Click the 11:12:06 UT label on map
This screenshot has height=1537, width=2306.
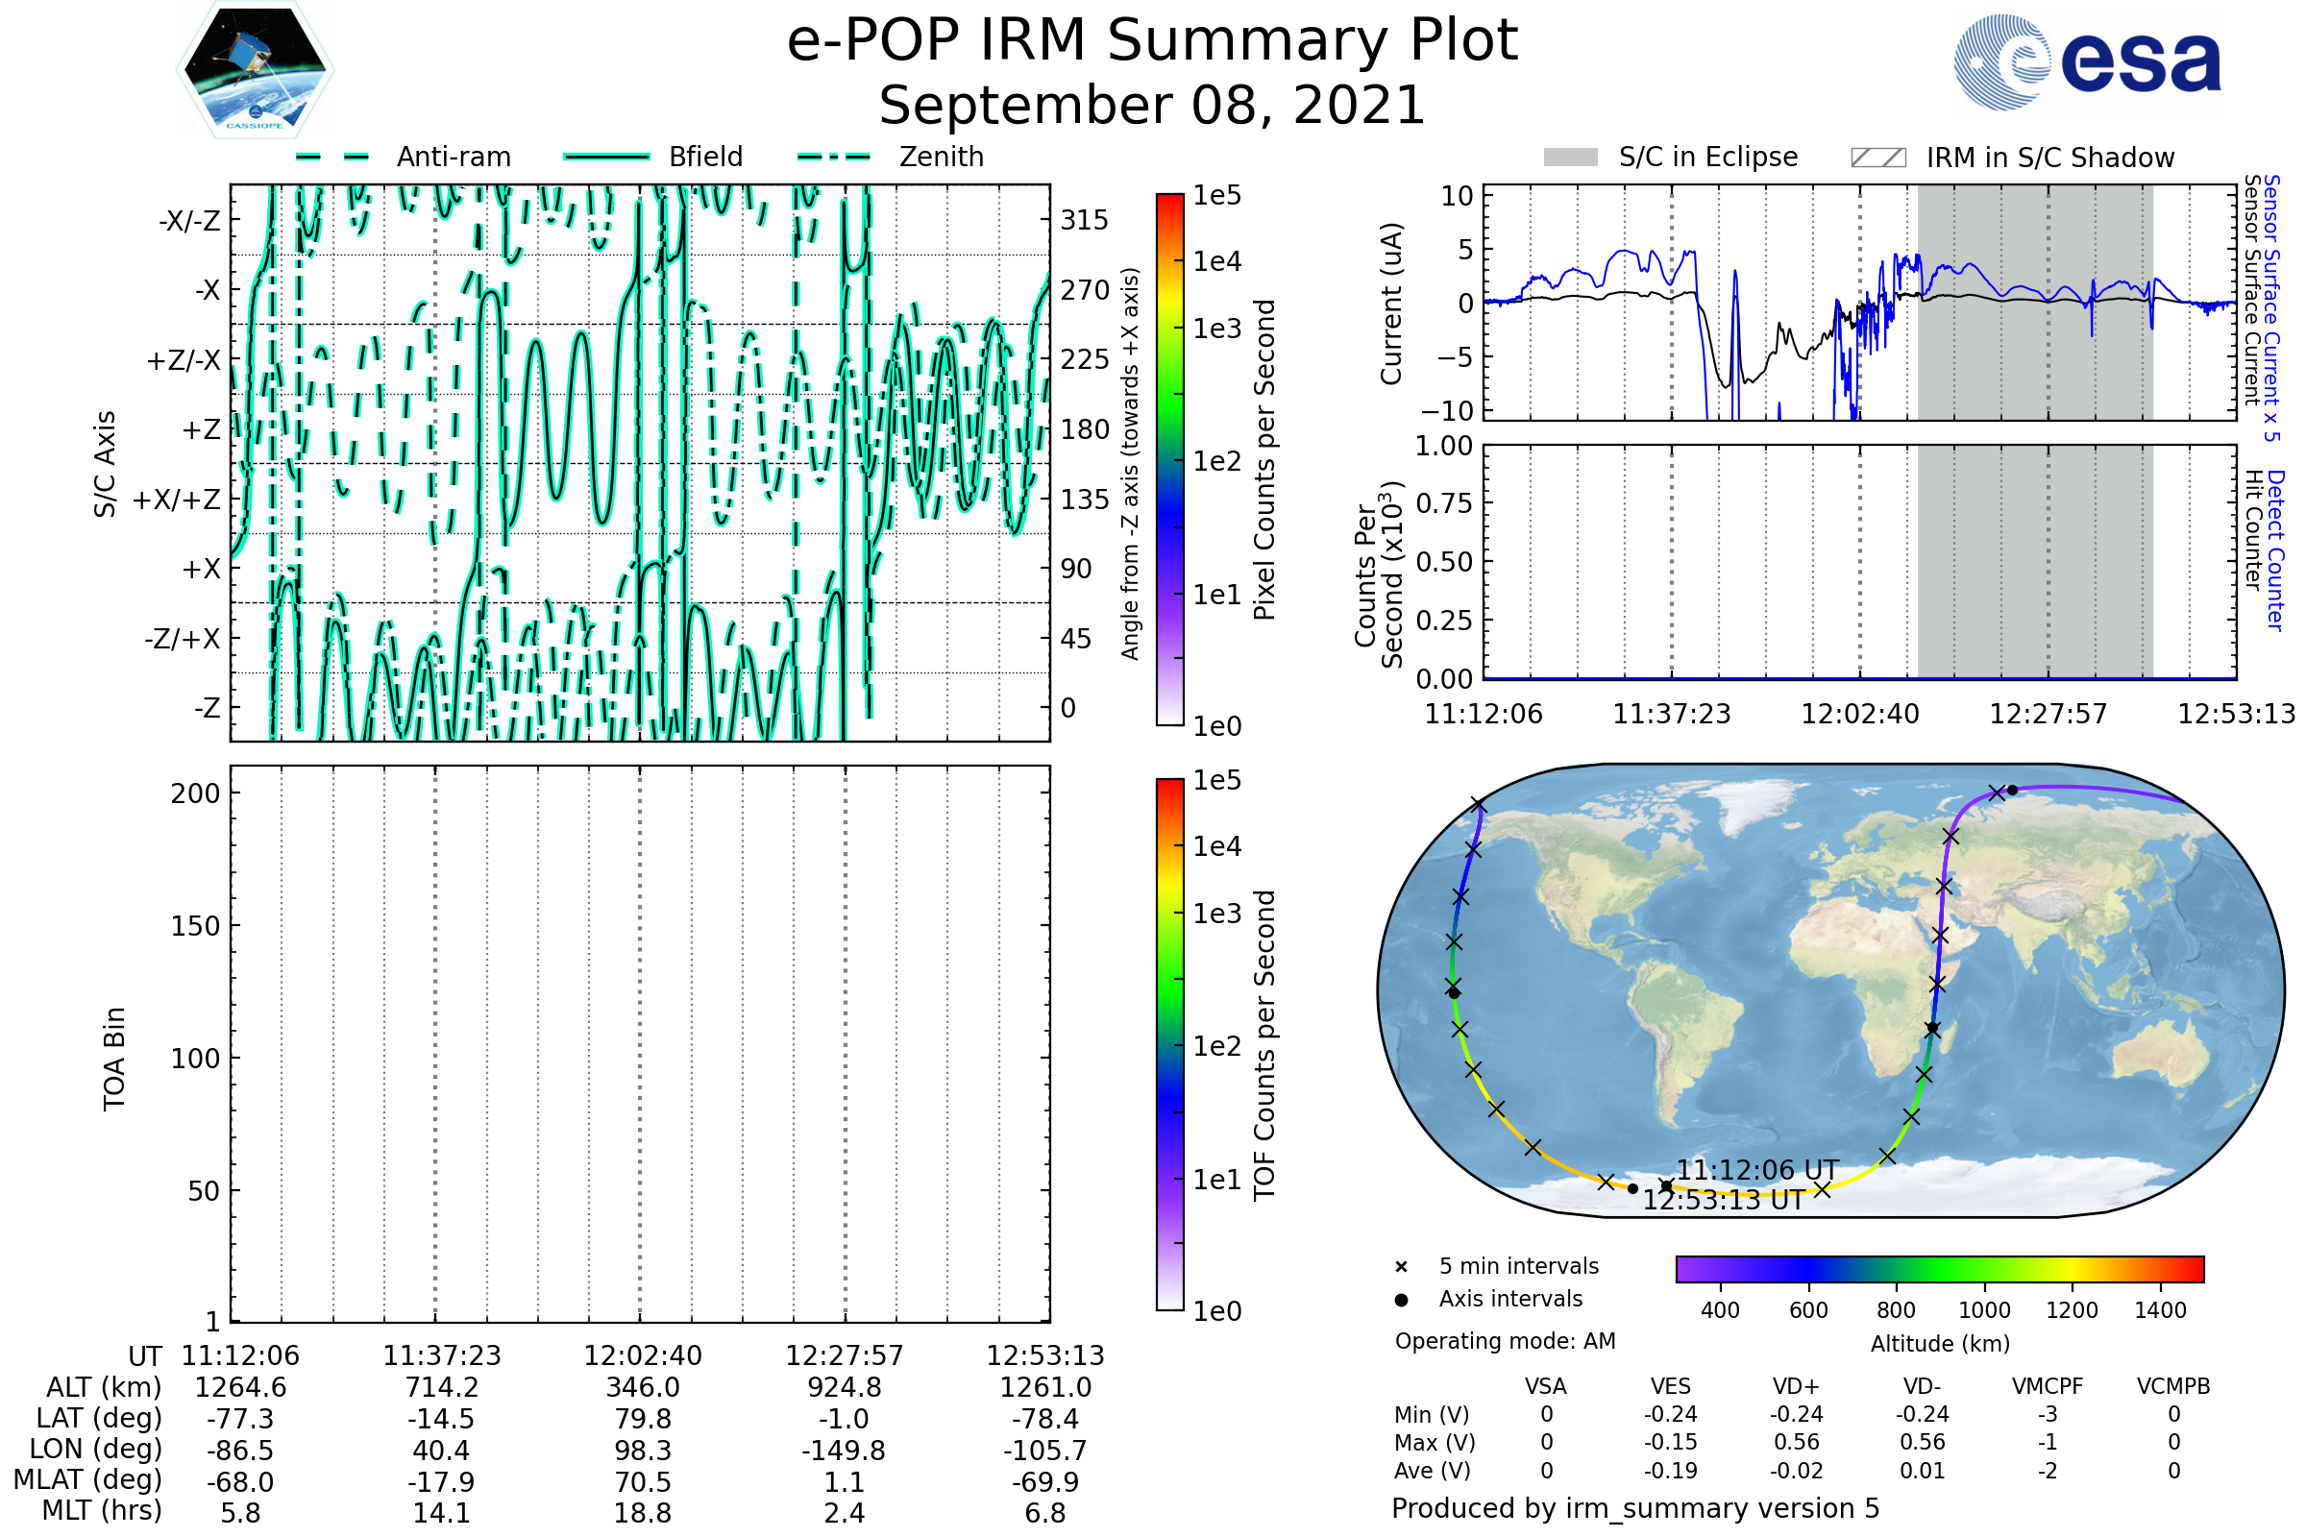point(1757,1170)
